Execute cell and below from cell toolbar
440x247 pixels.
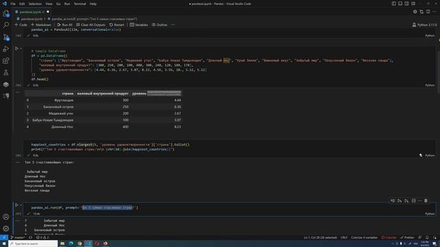click(406, 200)
